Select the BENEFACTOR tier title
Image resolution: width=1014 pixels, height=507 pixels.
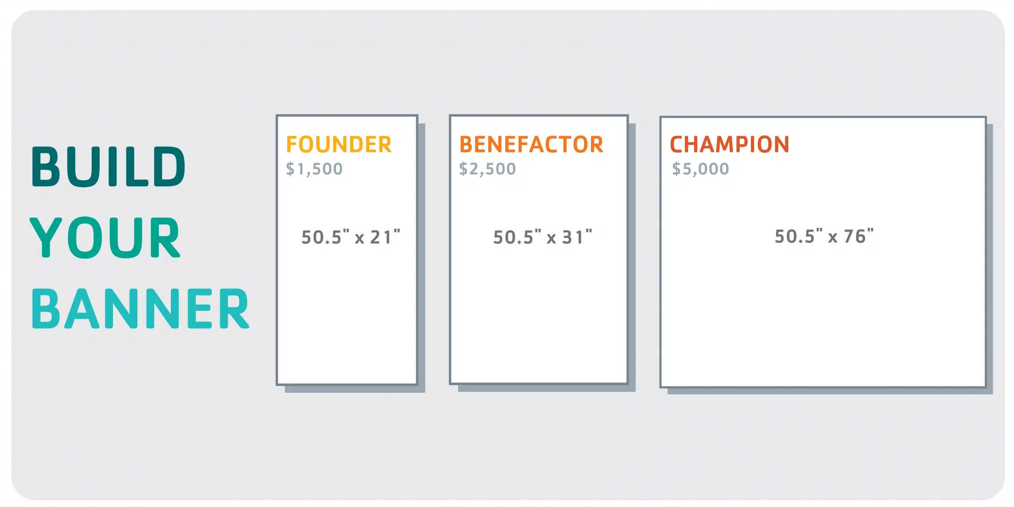(531, 145)
